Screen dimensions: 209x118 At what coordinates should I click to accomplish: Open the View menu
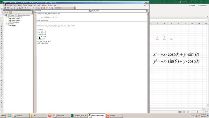coord(15,5)
